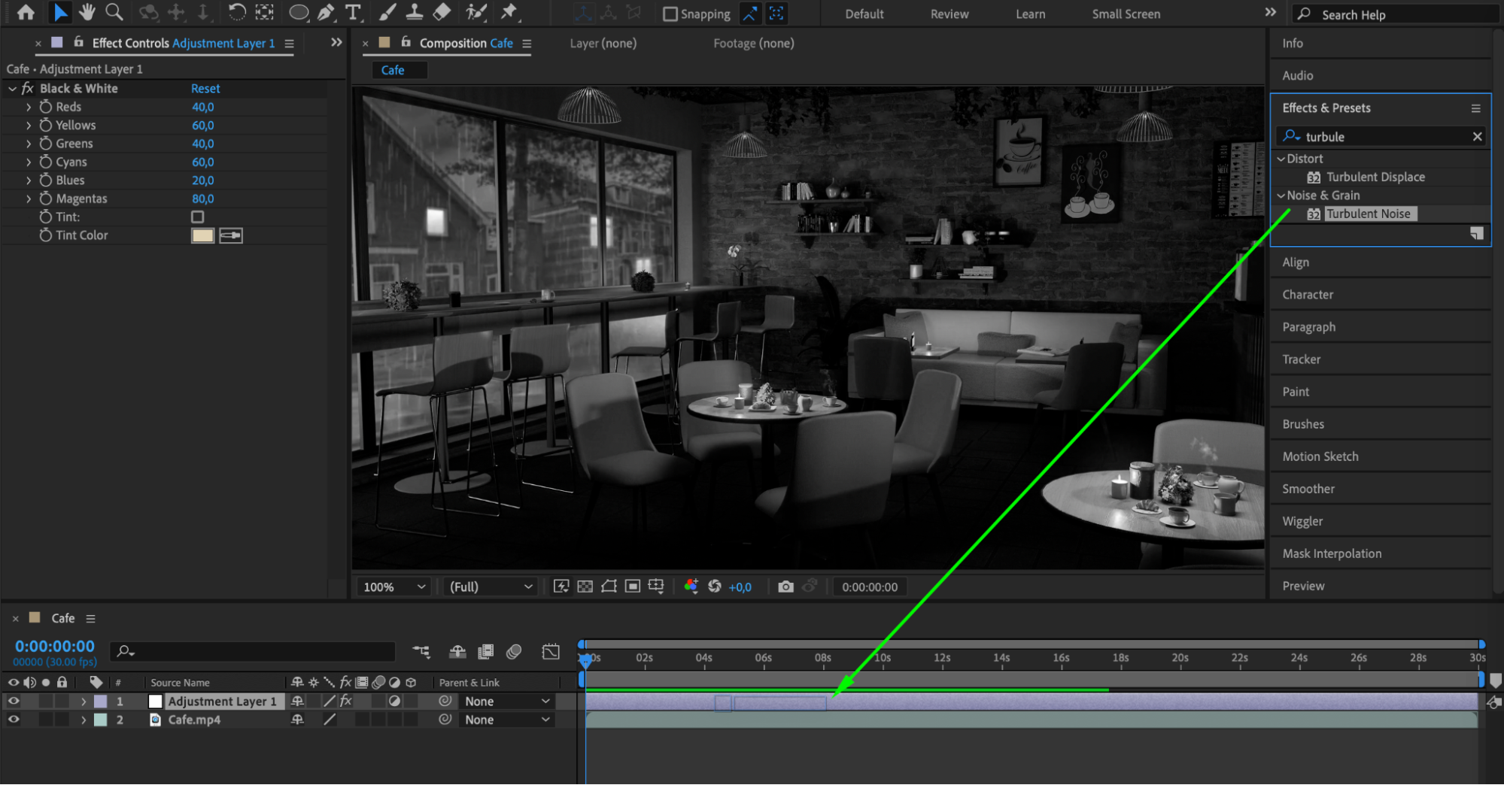Expand the Yellows property

click(x=29, y=126)
